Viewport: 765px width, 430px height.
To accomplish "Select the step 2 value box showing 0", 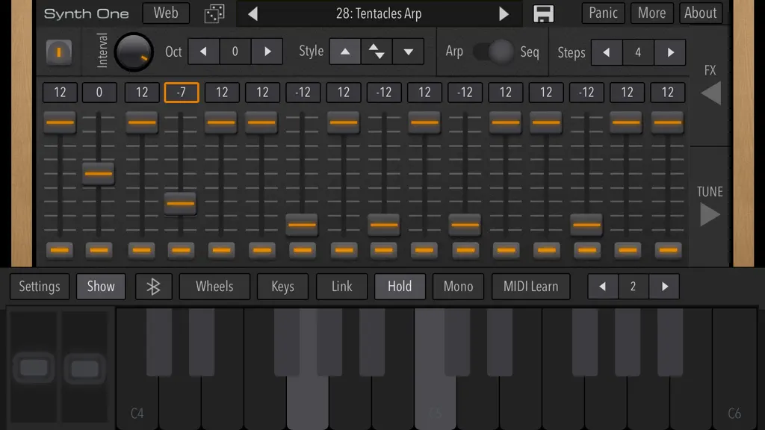I will coord(99,93).
